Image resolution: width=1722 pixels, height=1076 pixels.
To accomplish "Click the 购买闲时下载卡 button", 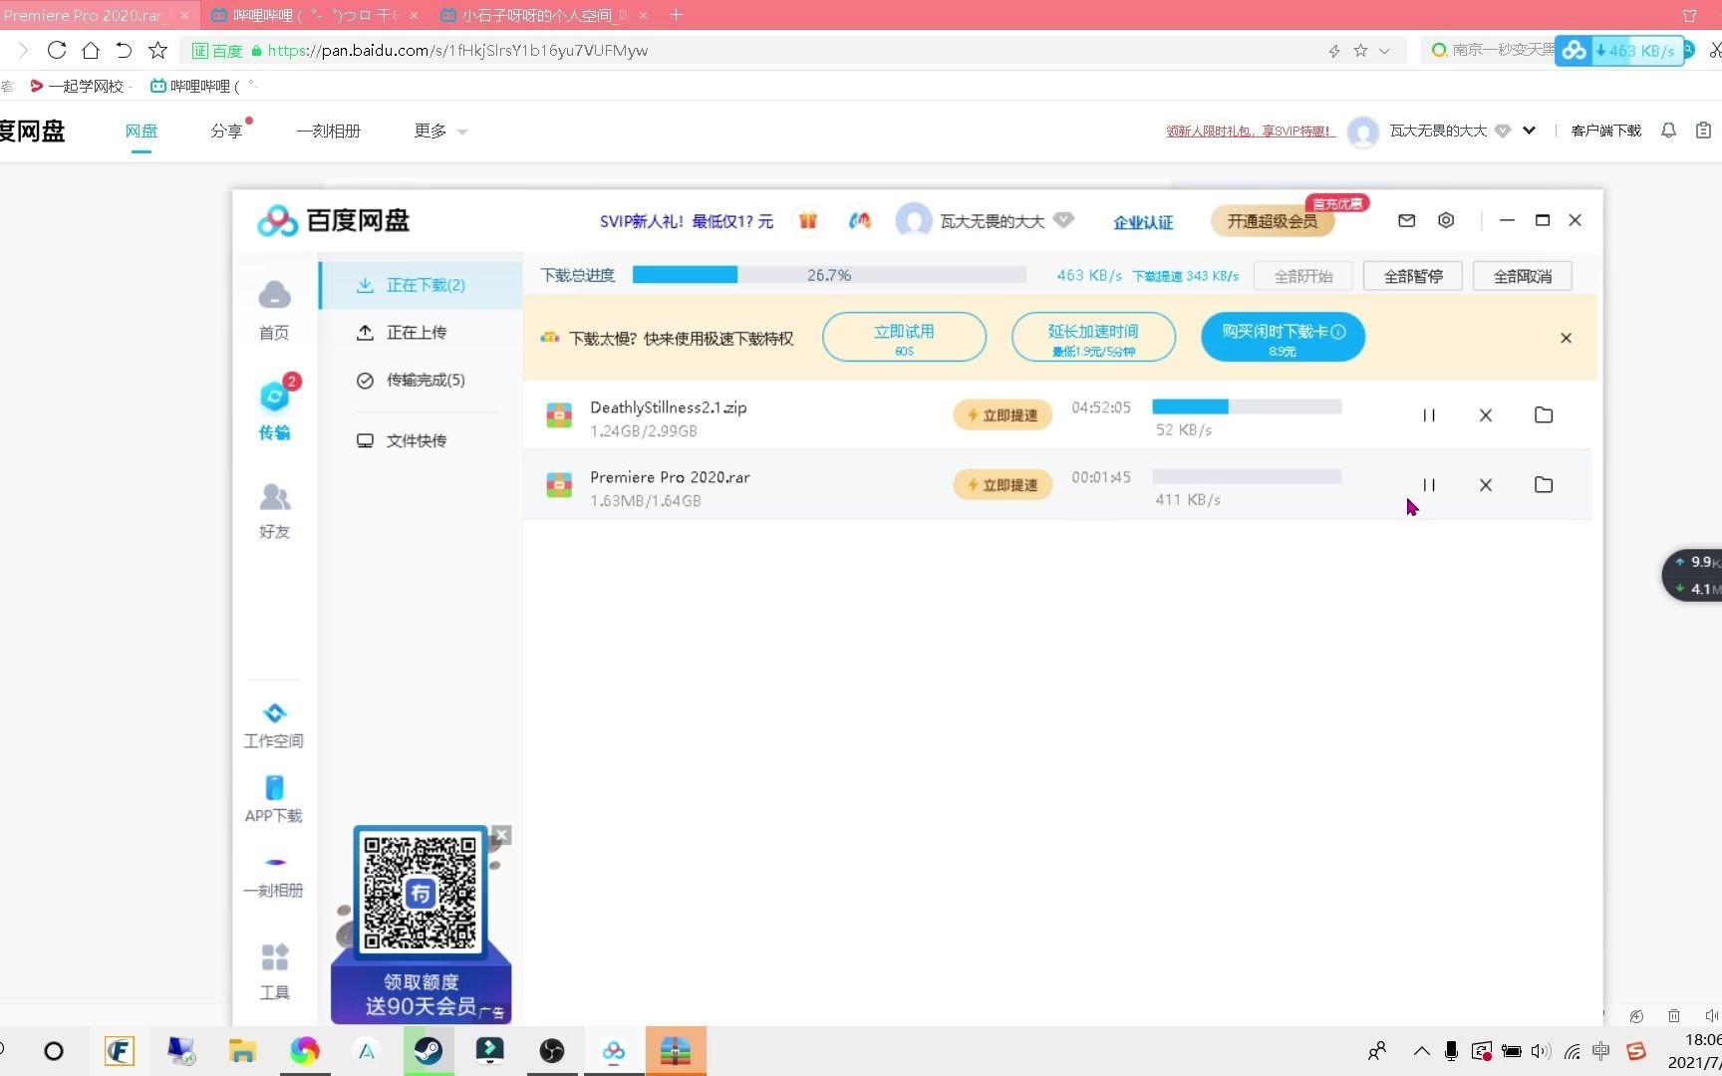I will pyautogui.click(x=1284, y=338).
